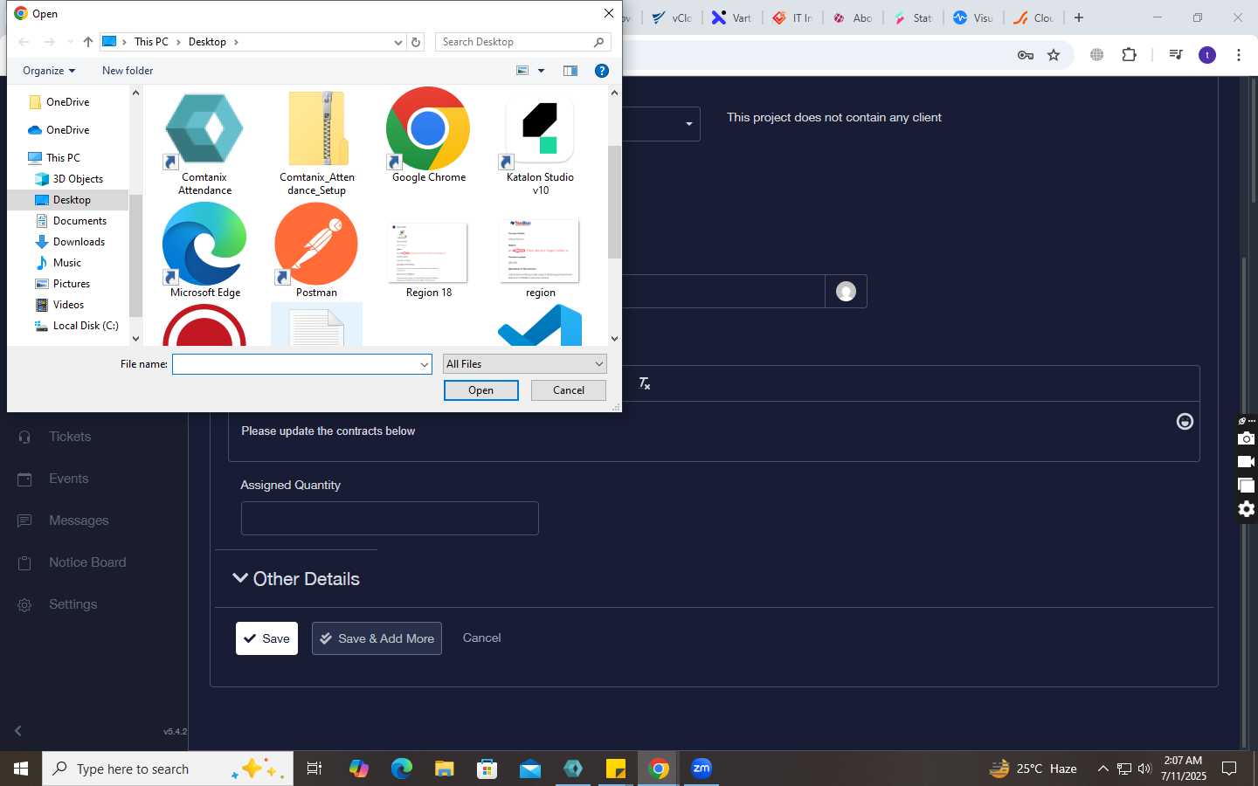Select the Postman shortcut icon
This screenshot has height=786, width=1258.
tap(316, 251)
